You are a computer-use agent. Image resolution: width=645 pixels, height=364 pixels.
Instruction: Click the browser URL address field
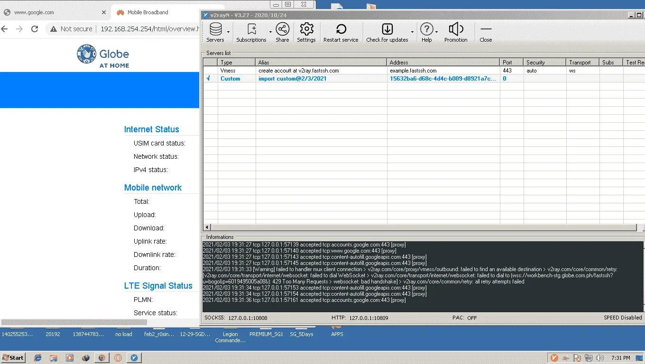coord(149,29)
